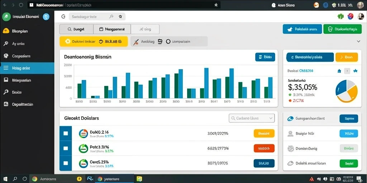
Task: Expand the chevron at right of filter bar
Action: click(358, 41)
